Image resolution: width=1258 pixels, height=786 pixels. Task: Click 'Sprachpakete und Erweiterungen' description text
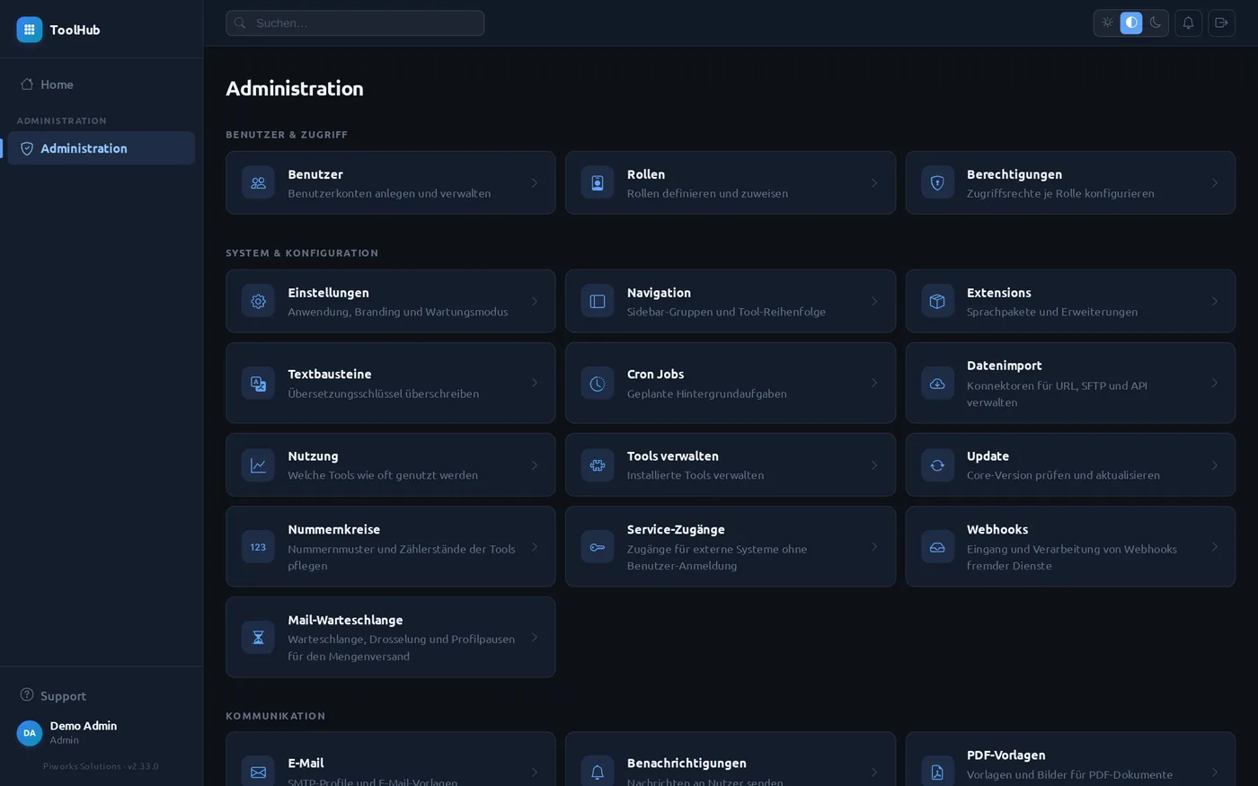pyautogui.click(x=1052, y=312)
